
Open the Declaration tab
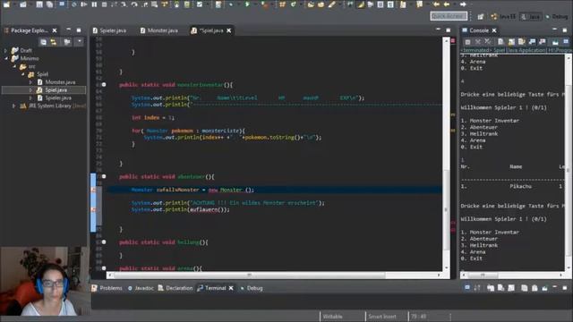(x=175, y=288)
